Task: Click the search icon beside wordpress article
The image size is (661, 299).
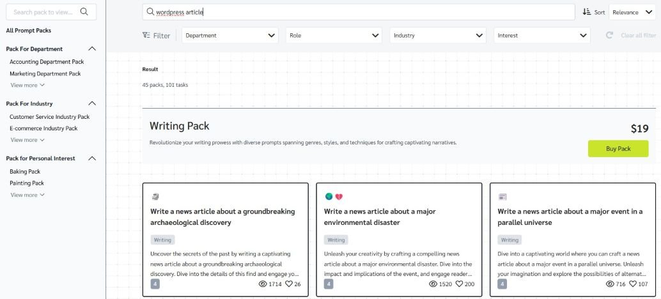Action: click(x=150, y=11)
